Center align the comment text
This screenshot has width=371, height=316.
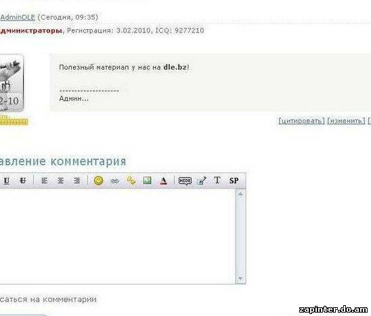[60, 181]
